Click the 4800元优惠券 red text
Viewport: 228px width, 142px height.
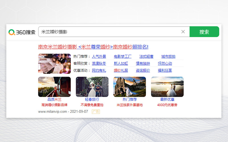pyautogui.click(x=167, y=105)
